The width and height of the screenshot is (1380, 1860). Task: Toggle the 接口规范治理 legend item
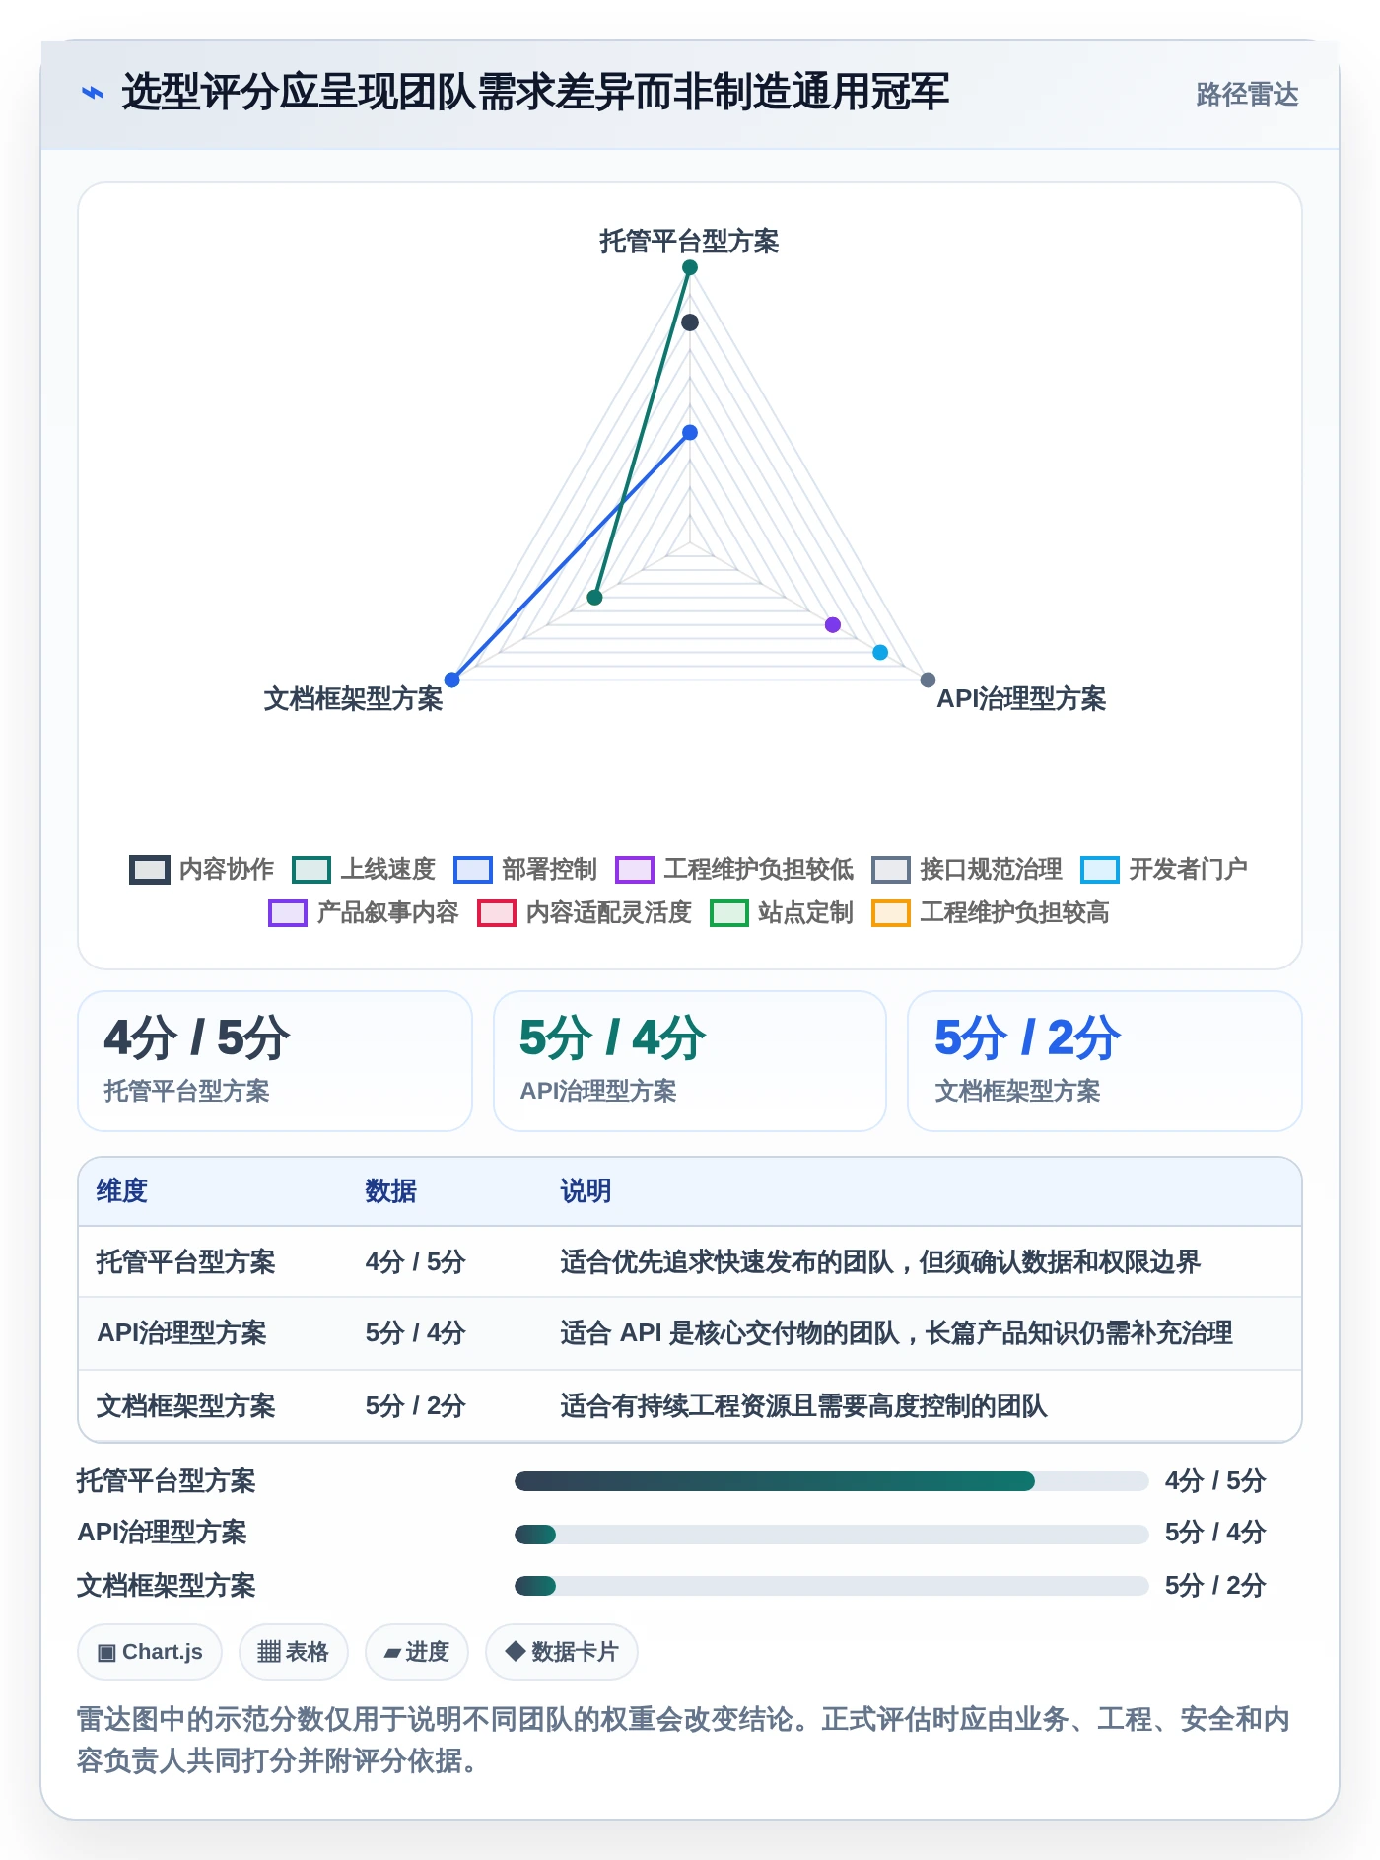point(967,869)
